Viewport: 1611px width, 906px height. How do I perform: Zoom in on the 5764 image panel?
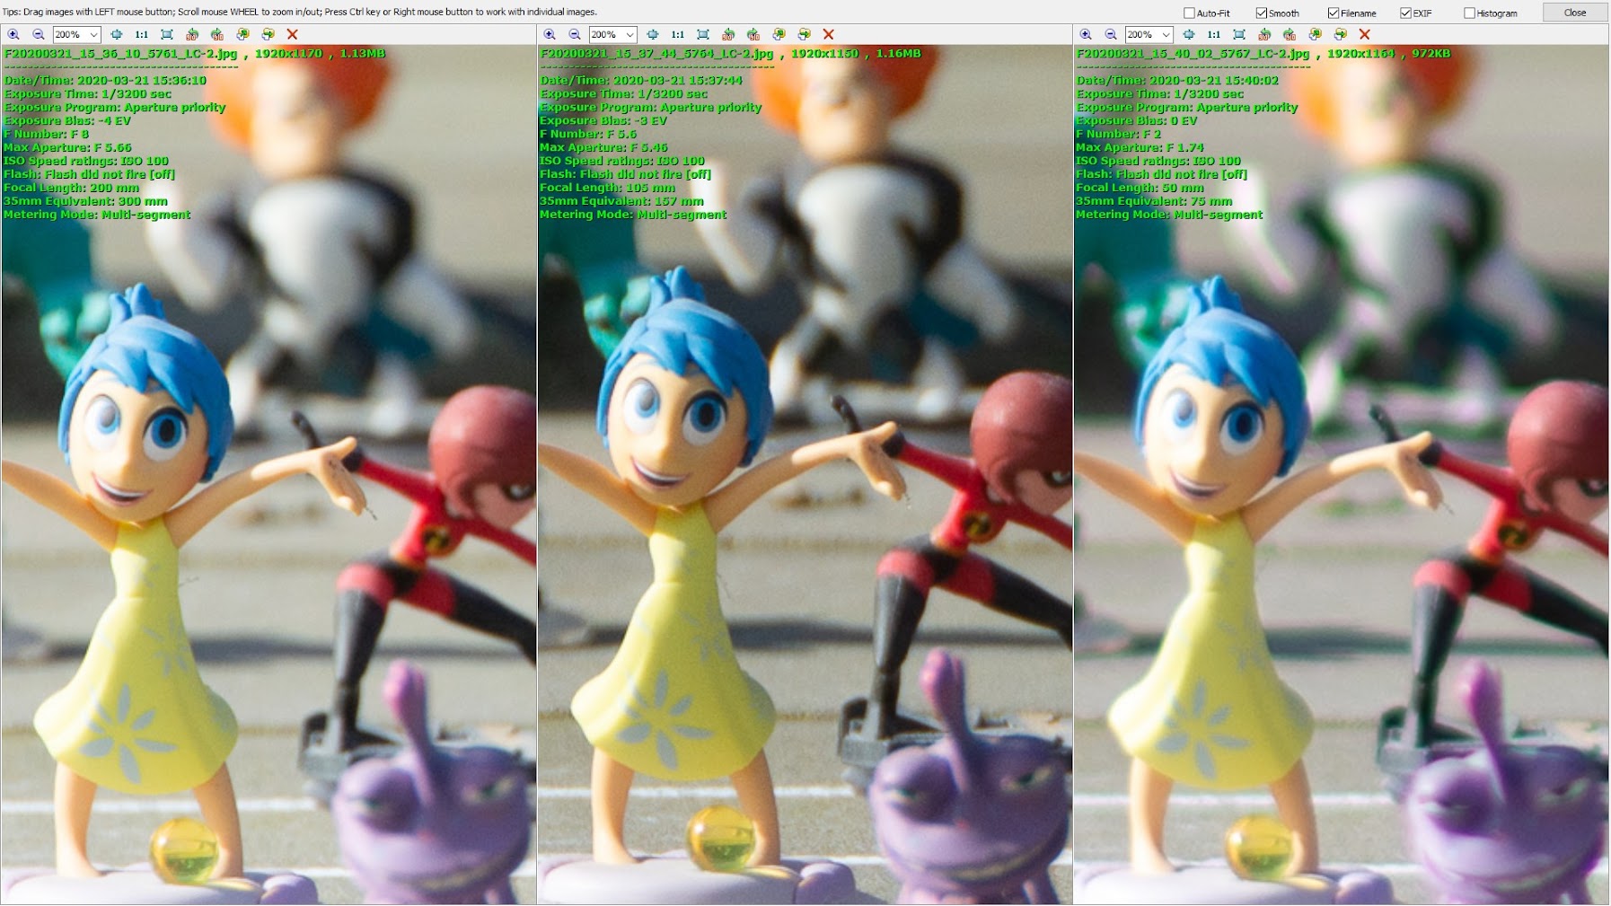[550, 34]
